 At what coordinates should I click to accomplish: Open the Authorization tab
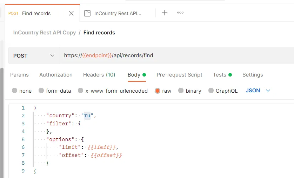[x=56, y=75]
